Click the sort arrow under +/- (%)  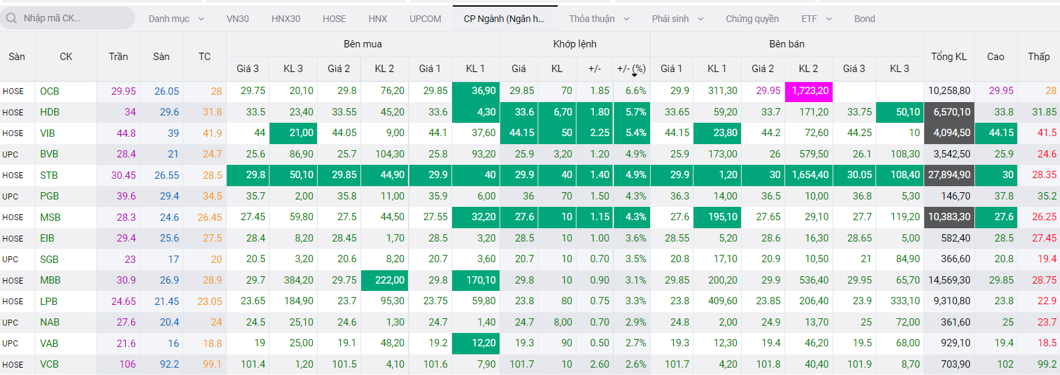635,75
